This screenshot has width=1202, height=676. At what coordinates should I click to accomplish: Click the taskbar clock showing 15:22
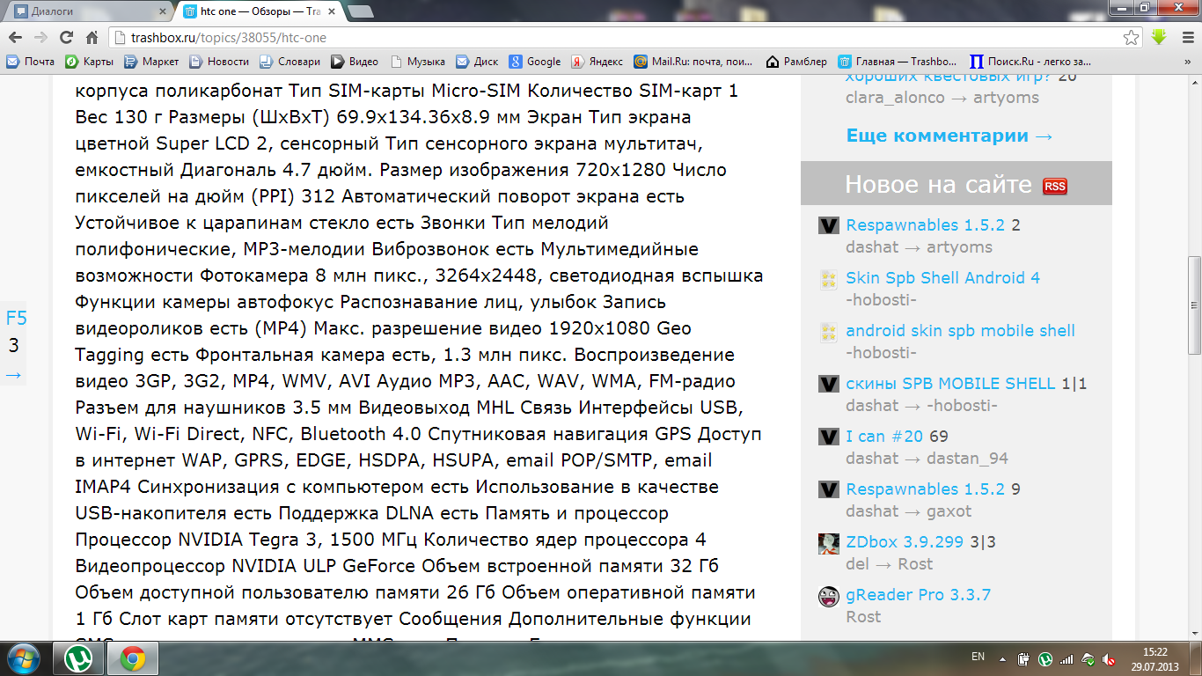pyautogui.click(x=1154, y=658)
